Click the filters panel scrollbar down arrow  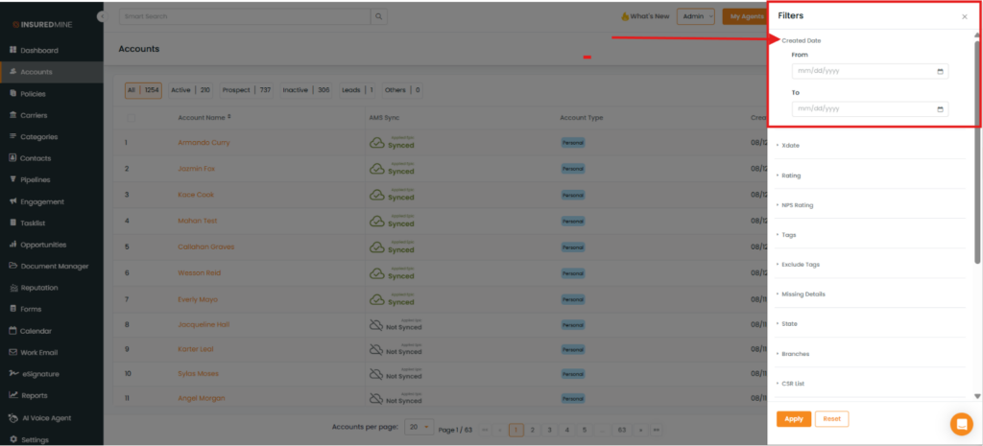(976, 396)
